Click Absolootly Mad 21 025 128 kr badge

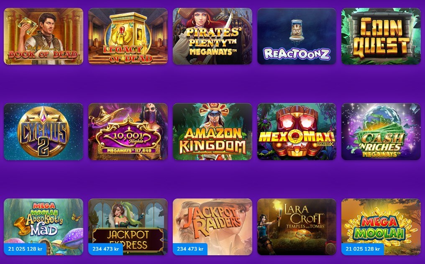click(25, 249)
